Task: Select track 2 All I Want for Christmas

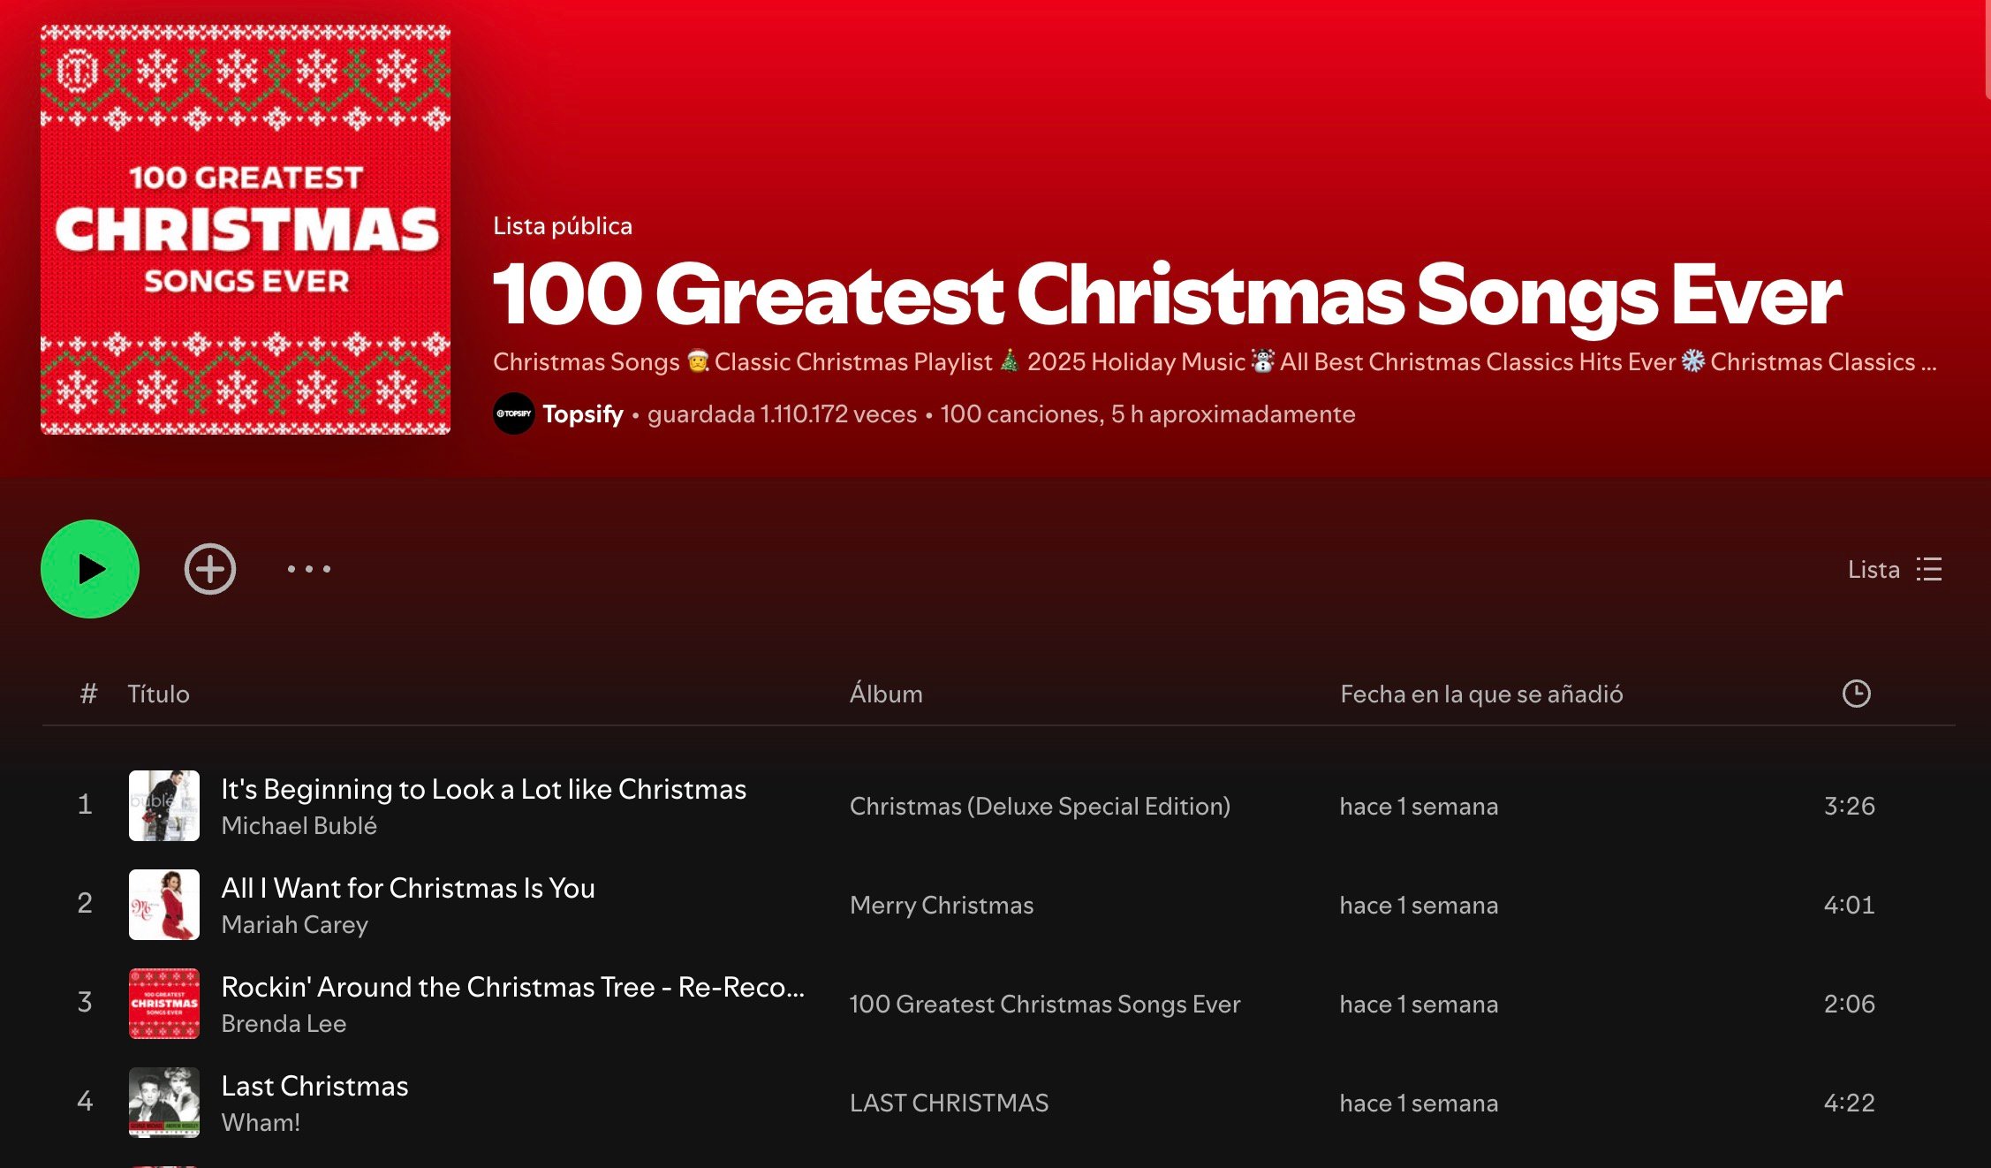Action: (407, 888)
